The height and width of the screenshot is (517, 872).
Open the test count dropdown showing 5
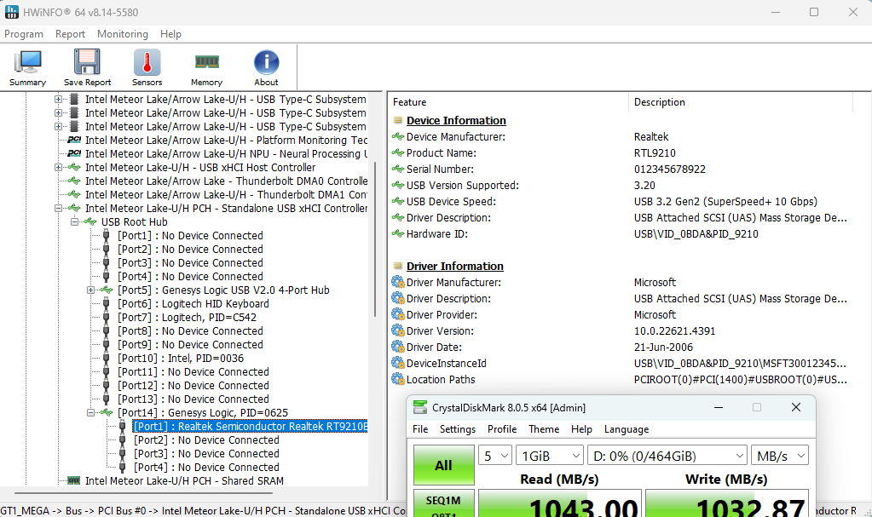pos(495,456)
